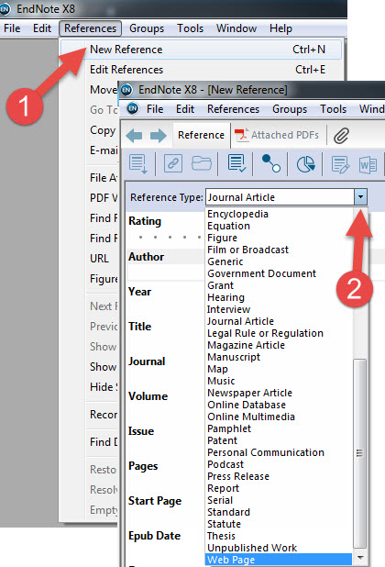Expand the Reference Type dropdown arrow
385x567 pixels.
pyautogui.click(x=360, y=197)
